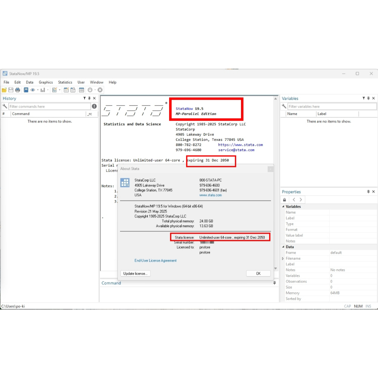Expand the Filename row in Properties
Image resolution: width=378 pixels, height=378 pixels.
tap(283, 258)
